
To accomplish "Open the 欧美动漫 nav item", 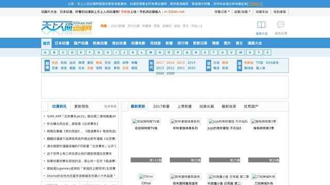I will (100, 43).
